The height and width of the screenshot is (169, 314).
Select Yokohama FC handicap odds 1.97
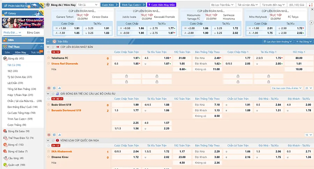[126, 58]
